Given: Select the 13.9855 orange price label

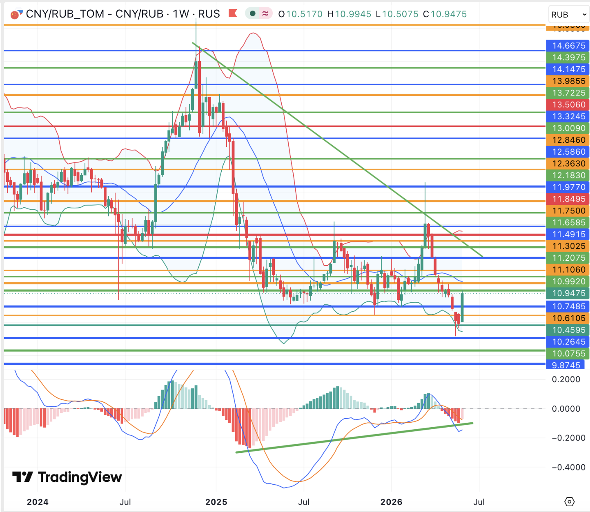Looking at the screenshot, I should (568, 81).
